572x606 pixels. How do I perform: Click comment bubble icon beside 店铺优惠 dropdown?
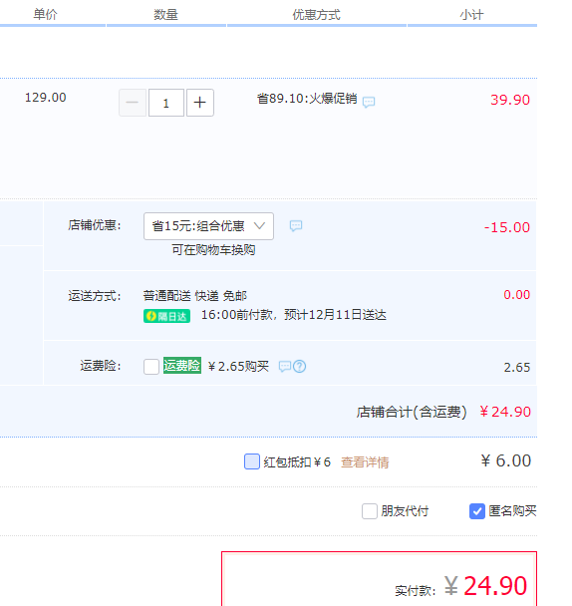pos(296,225)
